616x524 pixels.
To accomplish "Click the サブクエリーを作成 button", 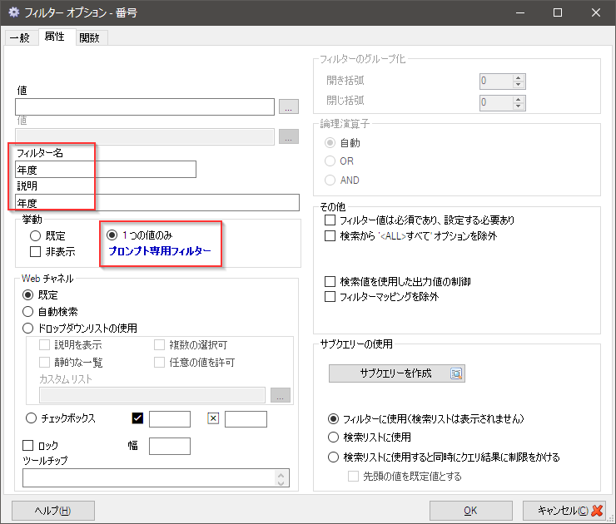I will (x=397, y=373).
